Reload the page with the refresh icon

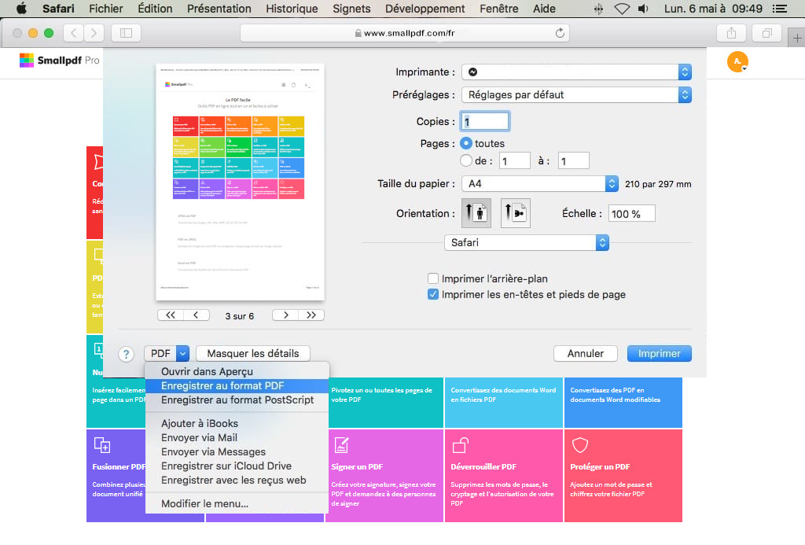(x=560, y=33)
